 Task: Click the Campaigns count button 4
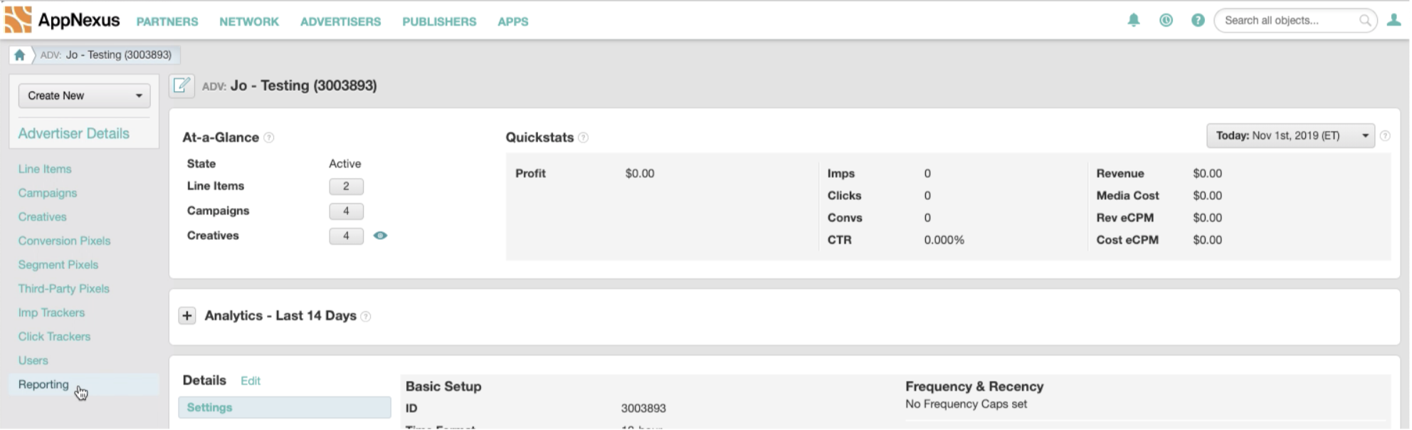coord(347,211)
